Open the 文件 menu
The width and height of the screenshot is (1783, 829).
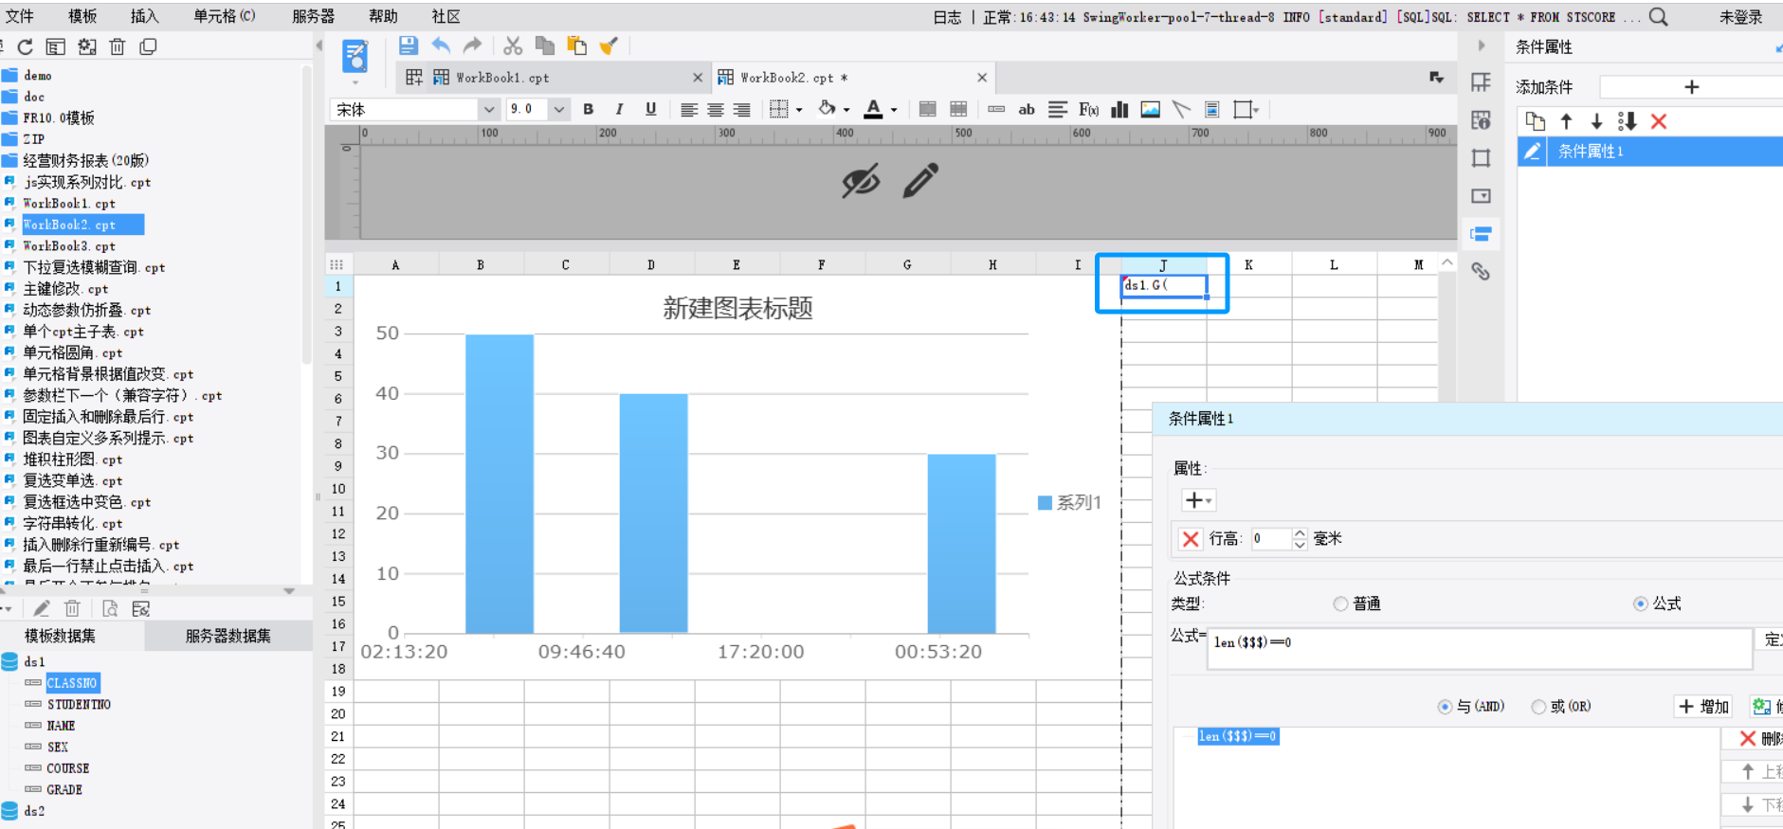[20, 16]
